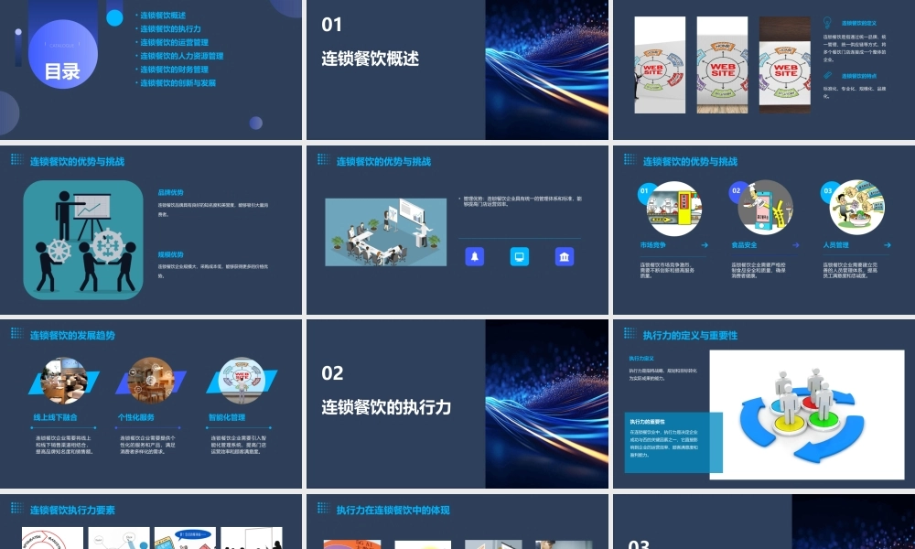The width and height of the screenshot is (915, 549).
Task: Click the 执行力定义 subheading
Action: [x=641, y=358]
